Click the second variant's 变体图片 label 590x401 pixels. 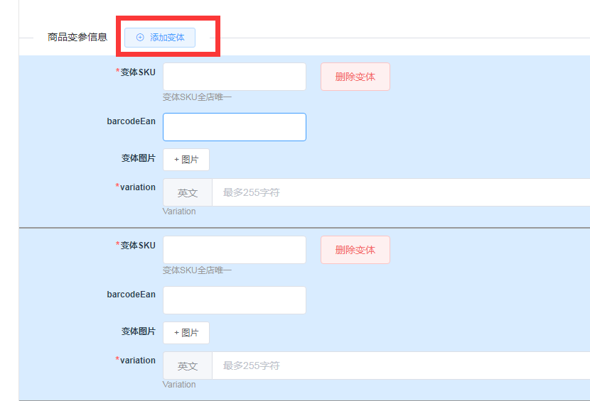(138, 331)
